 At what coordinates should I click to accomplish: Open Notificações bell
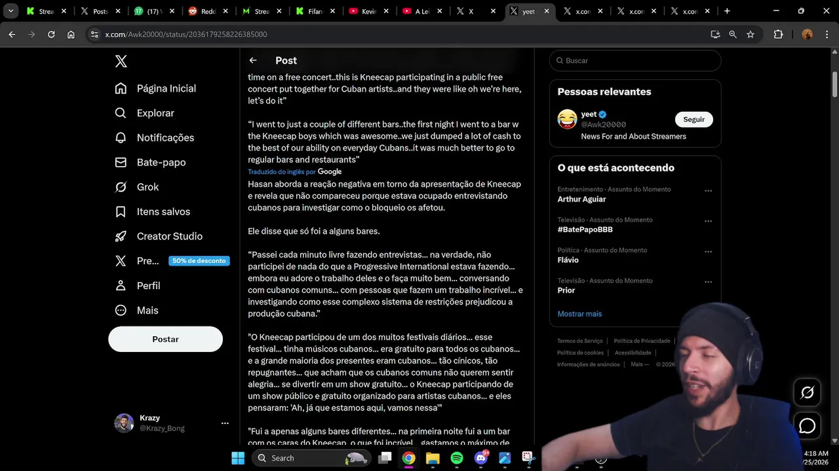121,137
